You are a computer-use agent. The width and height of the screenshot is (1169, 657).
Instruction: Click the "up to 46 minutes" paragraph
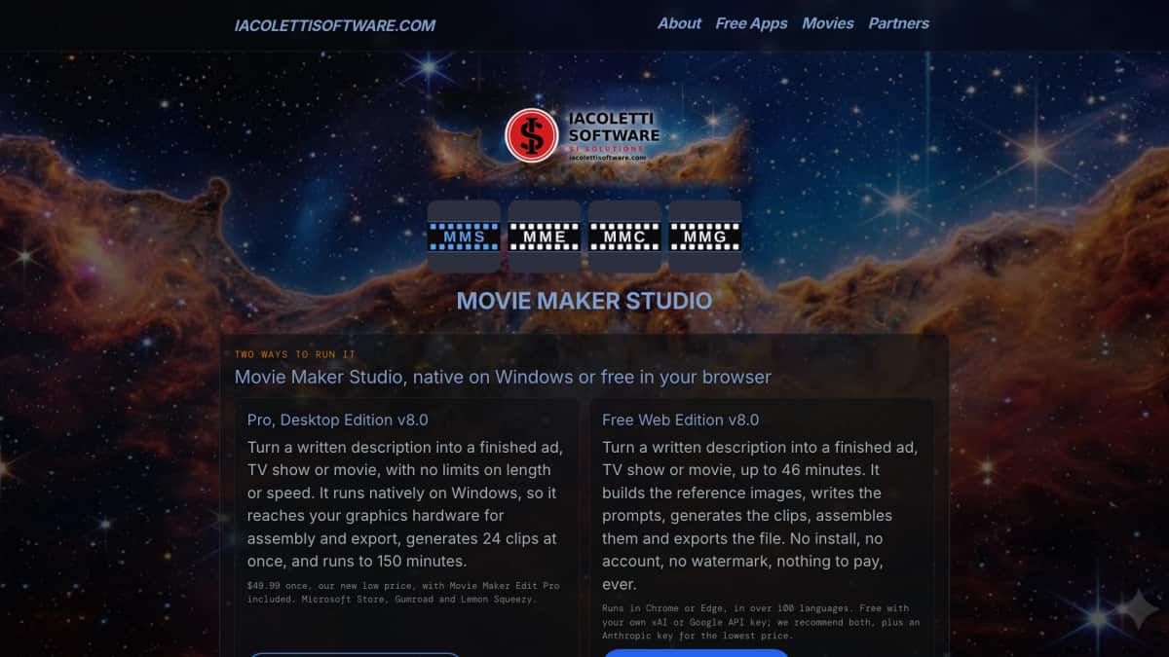coord(760,516)
